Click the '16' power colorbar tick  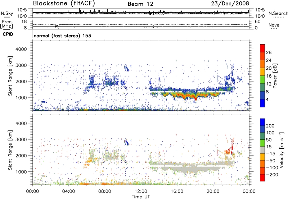coord(269,76)
